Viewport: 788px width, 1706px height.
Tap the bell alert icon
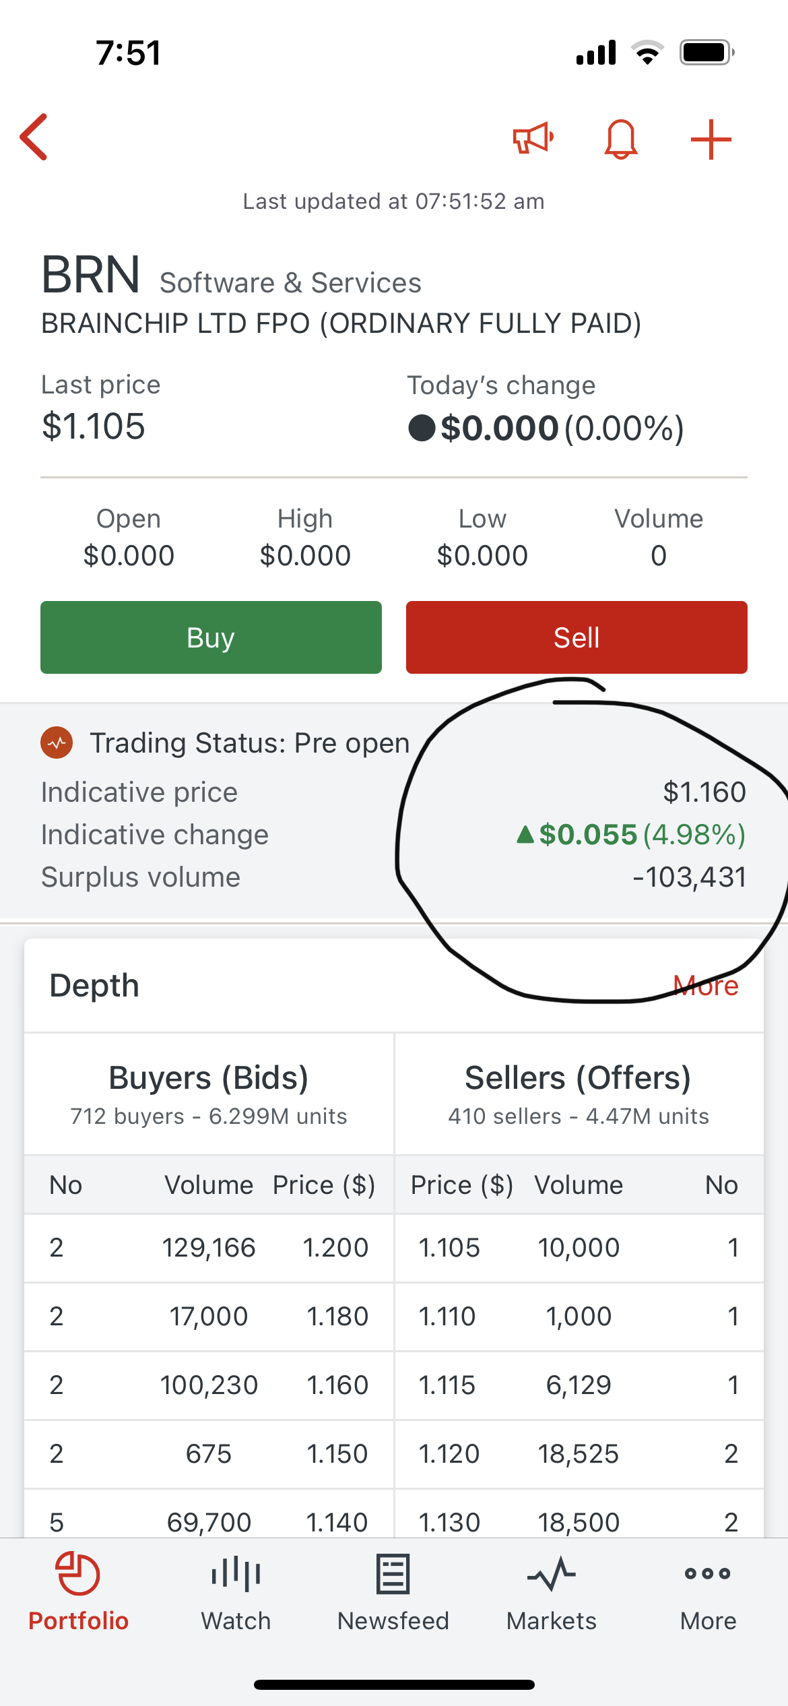coord(620,139)
